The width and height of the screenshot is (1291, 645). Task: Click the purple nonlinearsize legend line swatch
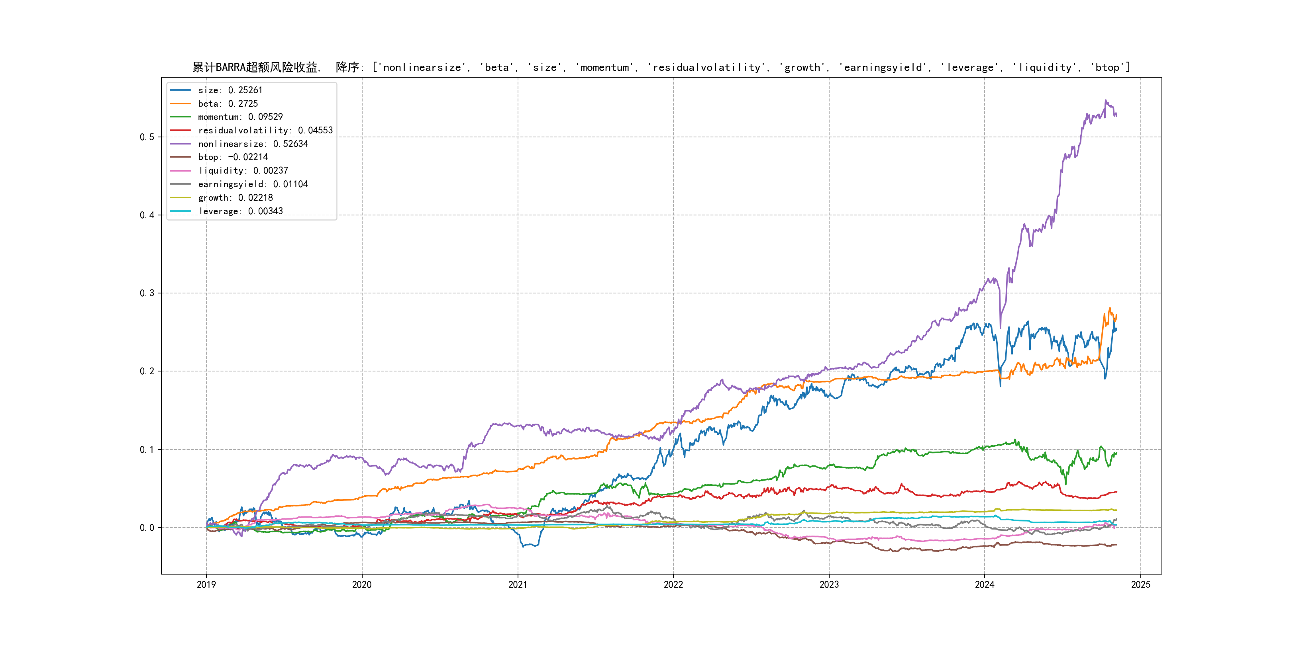point(181,144)
